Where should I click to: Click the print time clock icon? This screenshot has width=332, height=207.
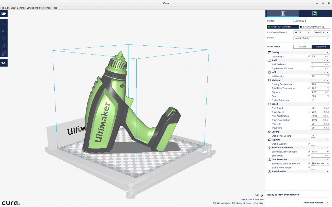click(x=214, y=203)
